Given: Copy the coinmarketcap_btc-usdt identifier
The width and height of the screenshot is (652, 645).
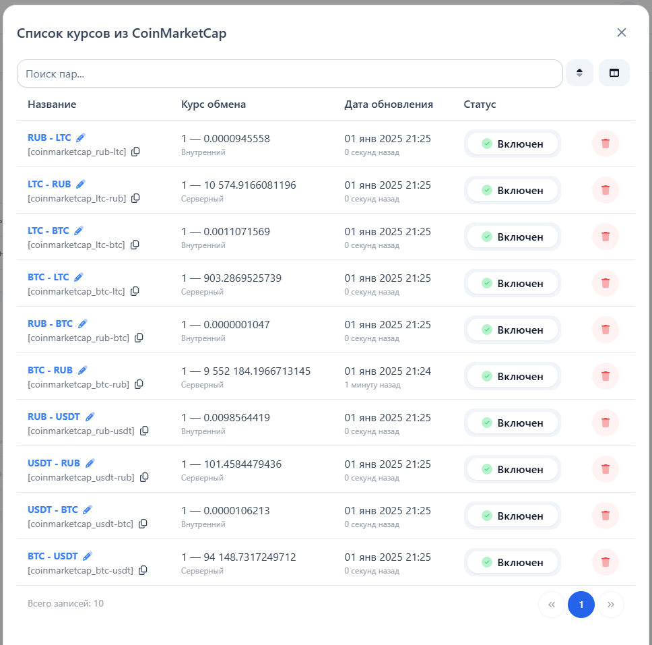Looking at the screenshot, I should (x=143, y=570).
